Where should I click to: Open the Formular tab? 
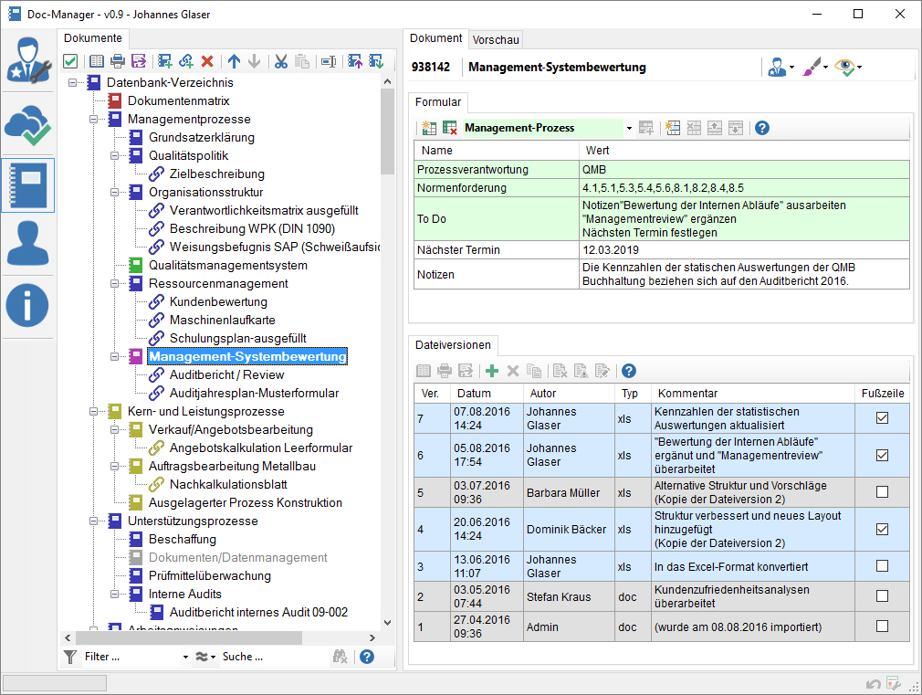[x=441, y=102]
